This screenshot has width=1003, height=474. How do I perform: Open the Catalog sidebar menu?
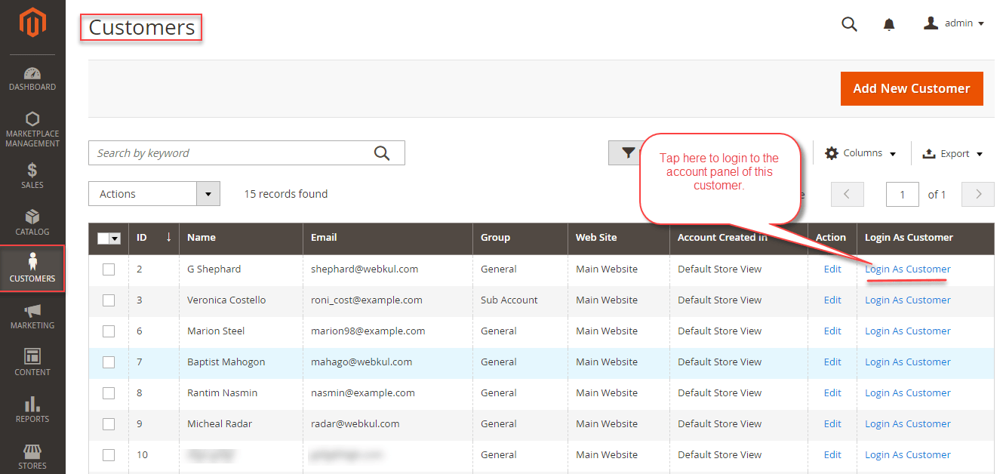pyautogui.click(x=32, y=223)
